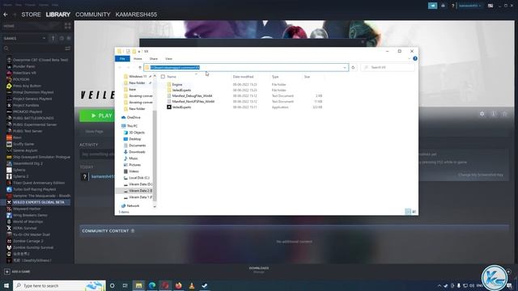
Task: Sort files by Type column
Action: pyautogui.click(x=275, y=77)
